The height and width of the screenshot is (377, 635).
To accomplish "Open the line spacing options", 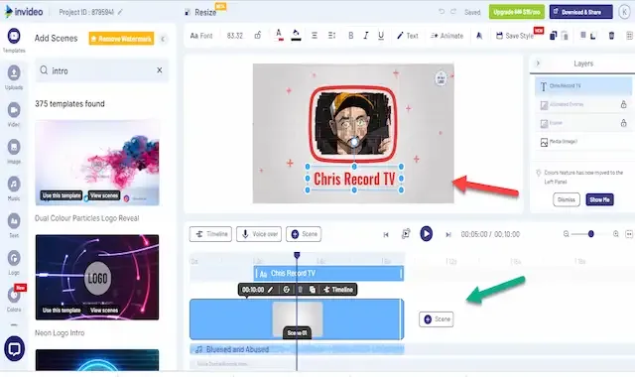I will [331, 36].
